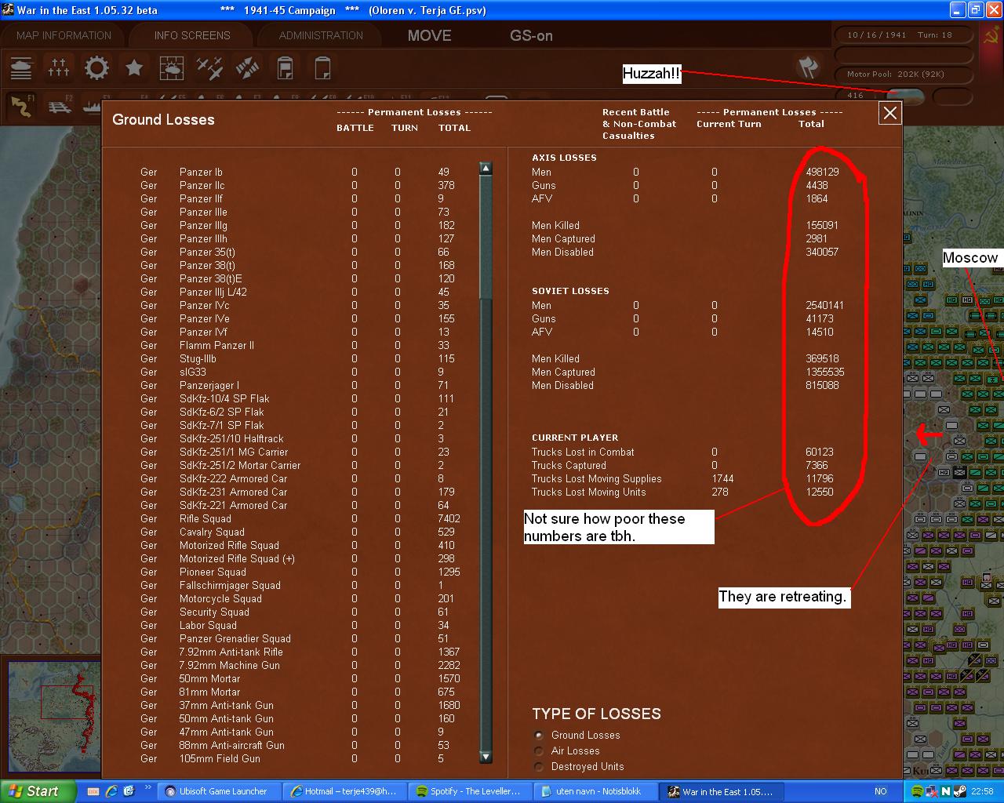1004x803 pixels.
Task: Click the Soviet hammer and sickle flag
Action: [991, 36]
